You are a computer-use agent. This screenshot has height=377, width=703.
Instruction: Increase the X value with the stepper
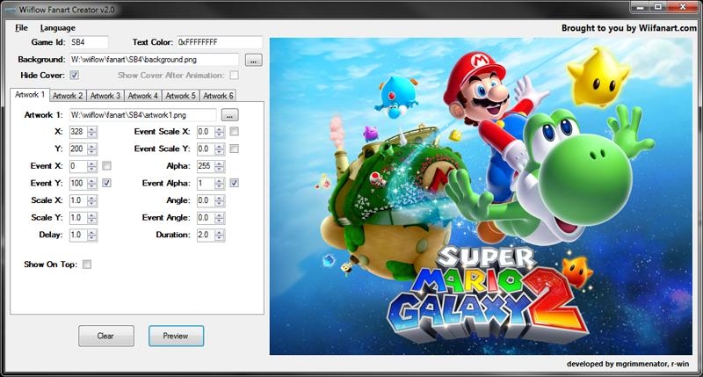pyautogui.click(x=92, y=129)
